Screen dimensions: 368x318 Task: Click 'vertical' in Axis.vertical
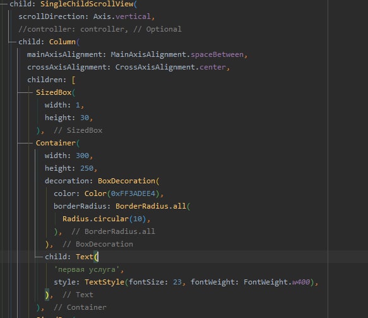click(133, 16)
